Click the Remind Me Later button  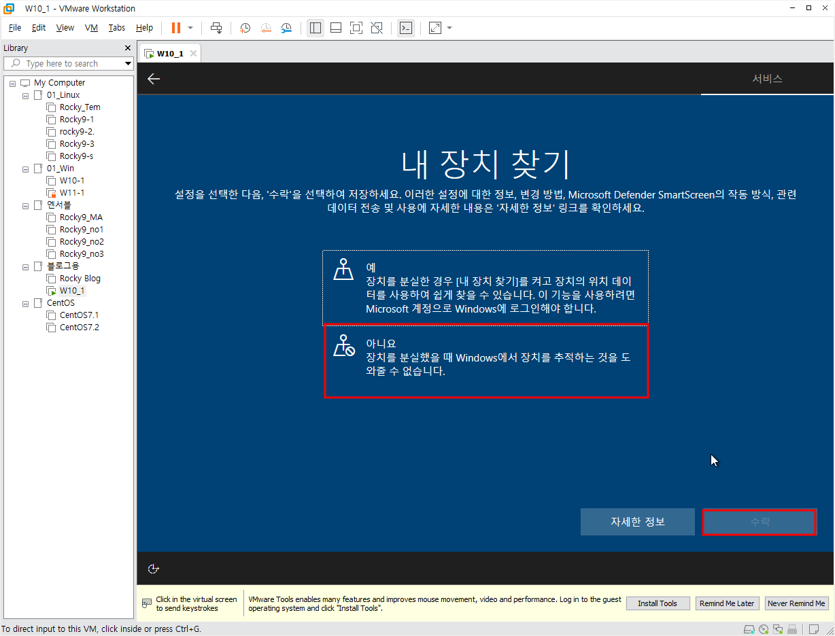[727, 603]
